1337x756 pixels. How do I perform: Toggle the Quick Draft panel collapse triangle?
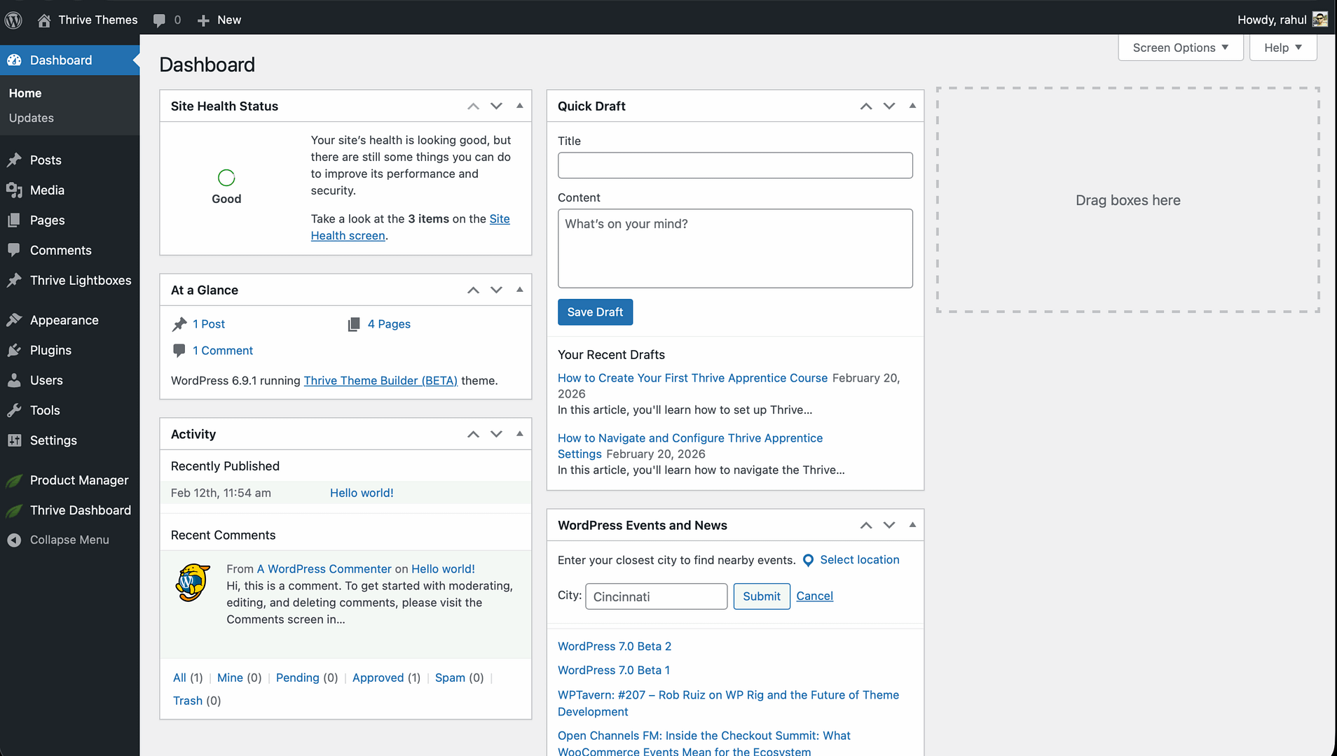click(912, 106)
